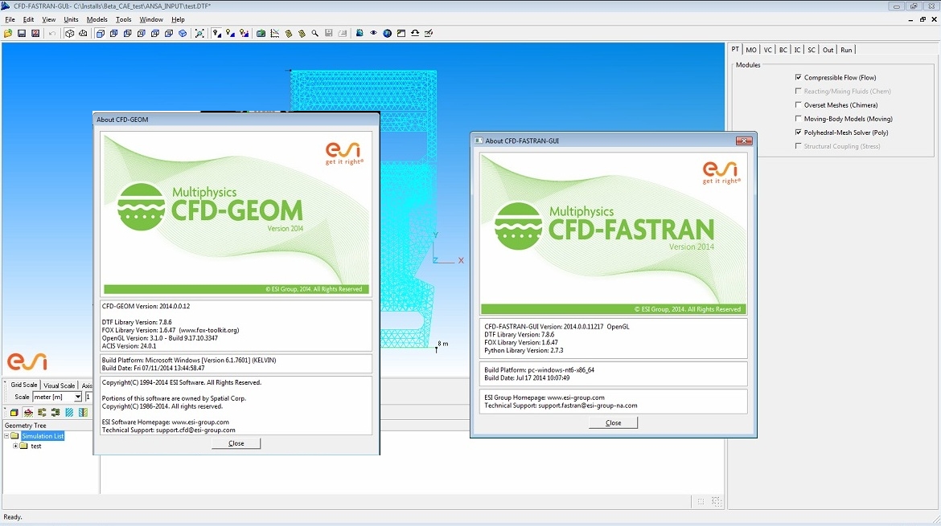This screenshot has width=941, height=526.
Task: Tick Moving-Body Models (Moving) checkbox
Action: (x=798, y=119)
